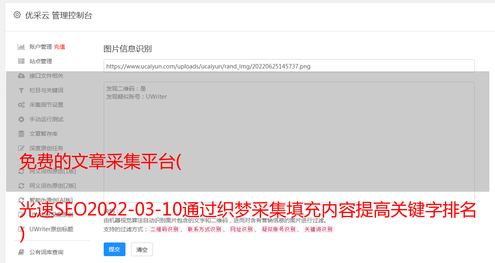Click the cloud upload icon for 接口文件相关
495x263 pixels.
[21, 76]
